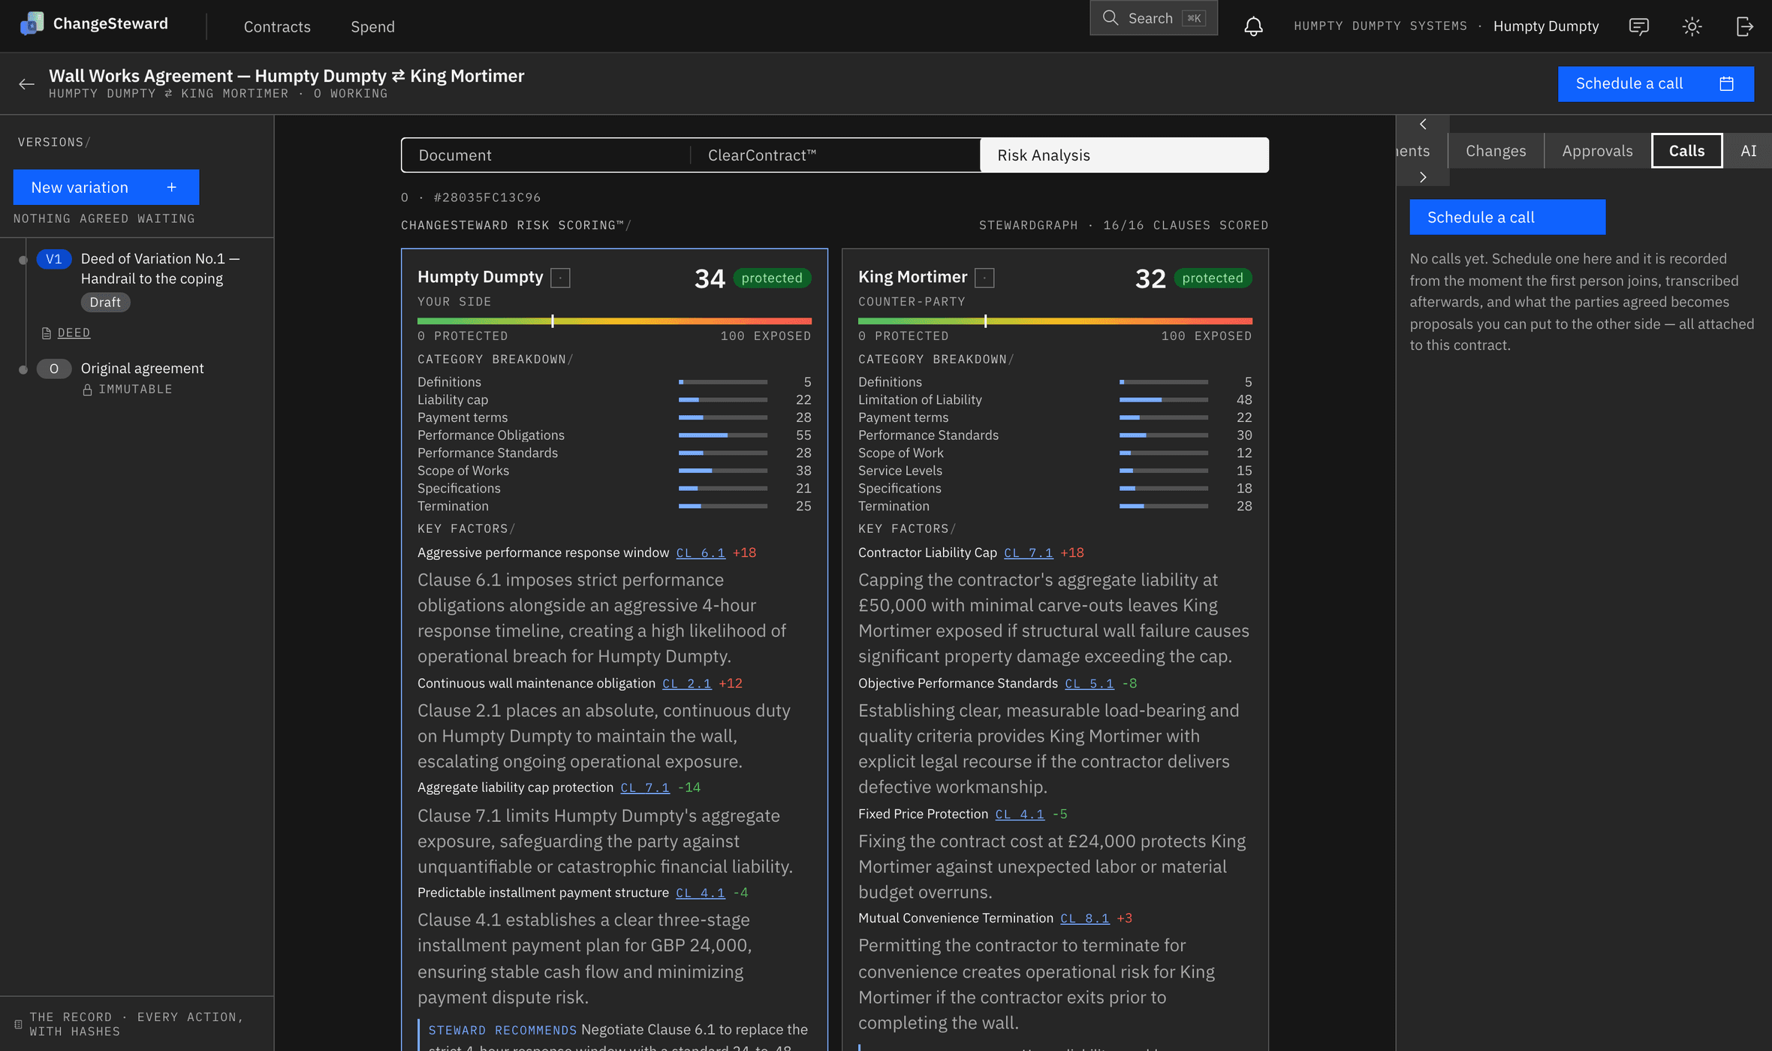Open the messages chat icon

1639,26
